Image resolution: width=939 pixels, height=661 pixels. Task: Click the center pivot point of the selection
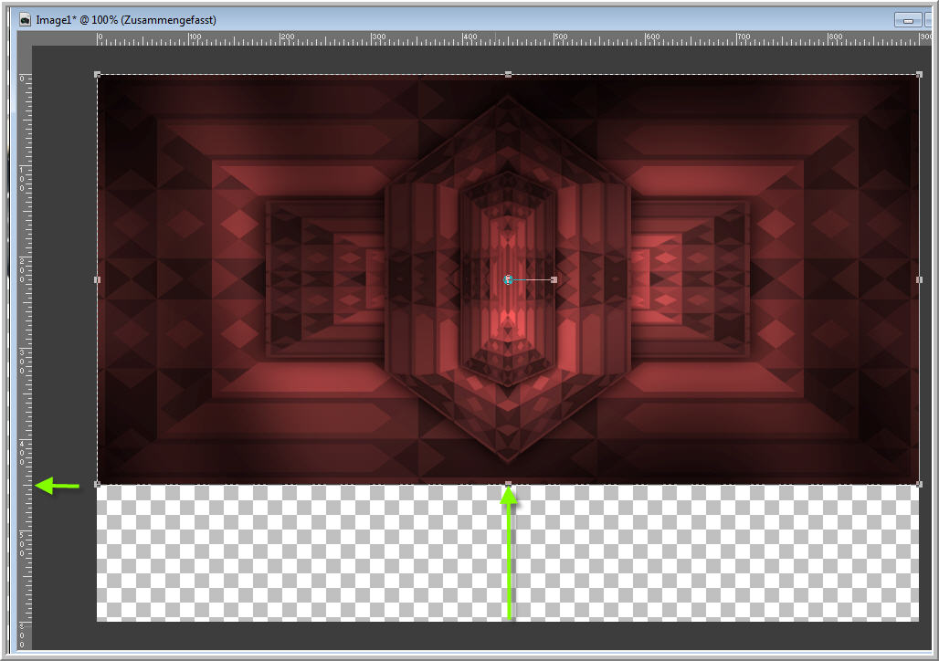(x=508, y=279)
